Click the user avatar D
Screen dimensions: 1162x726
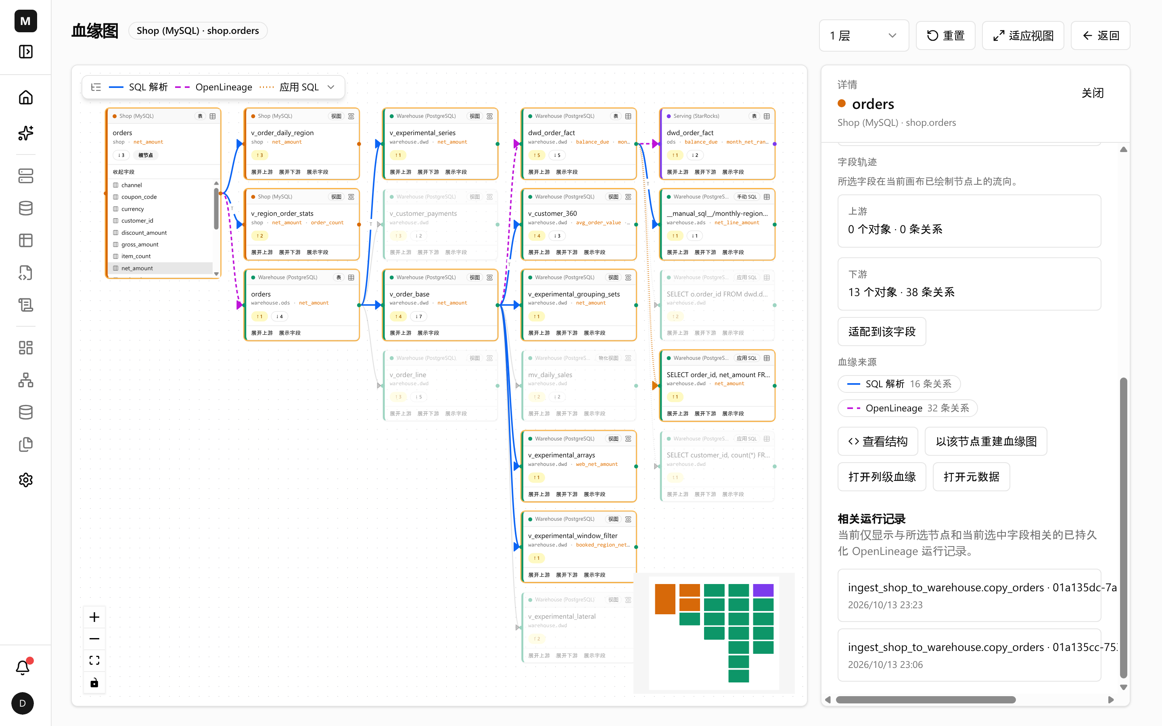click(23, 703)
